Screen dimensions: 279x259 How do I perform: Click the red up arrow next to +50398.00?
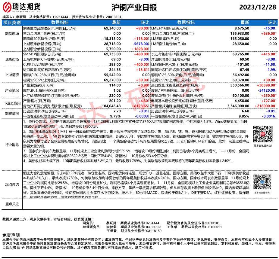[x=276, y=85]
